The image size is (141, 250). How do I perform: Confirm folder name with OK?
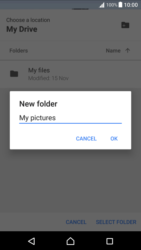pos(114,138)
